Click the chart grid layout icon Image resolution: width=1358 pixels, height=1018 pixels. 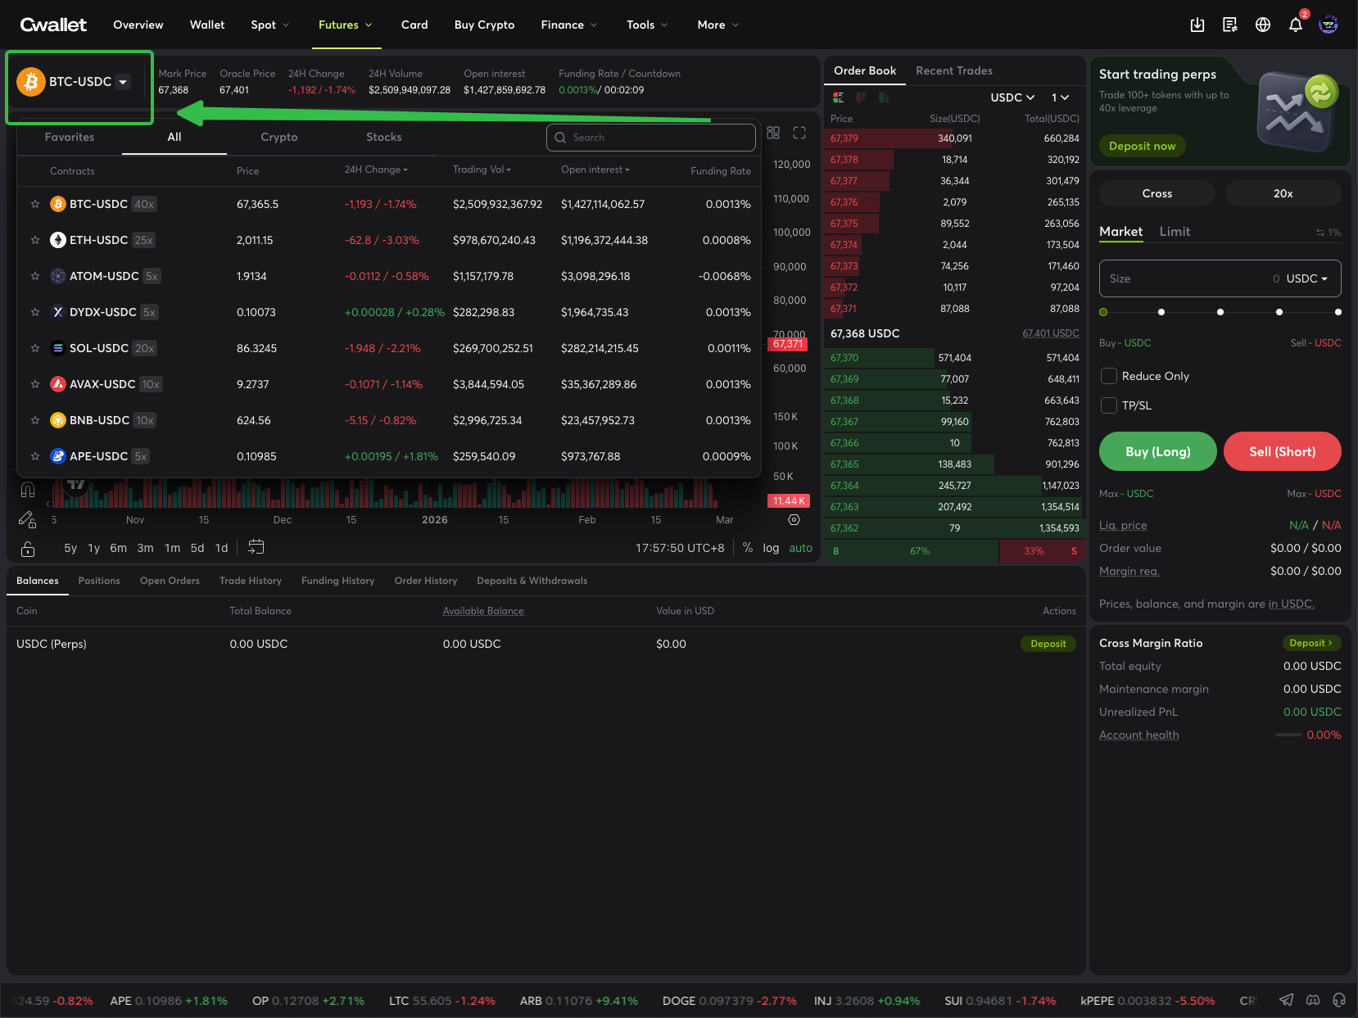pos(773,133)
